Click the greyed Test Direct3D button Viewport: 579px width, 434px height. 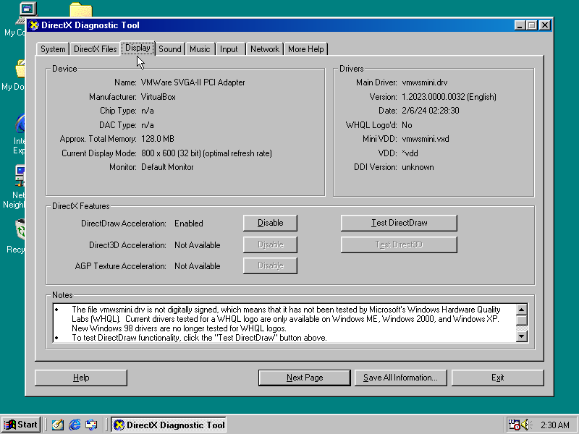(400, 244)
